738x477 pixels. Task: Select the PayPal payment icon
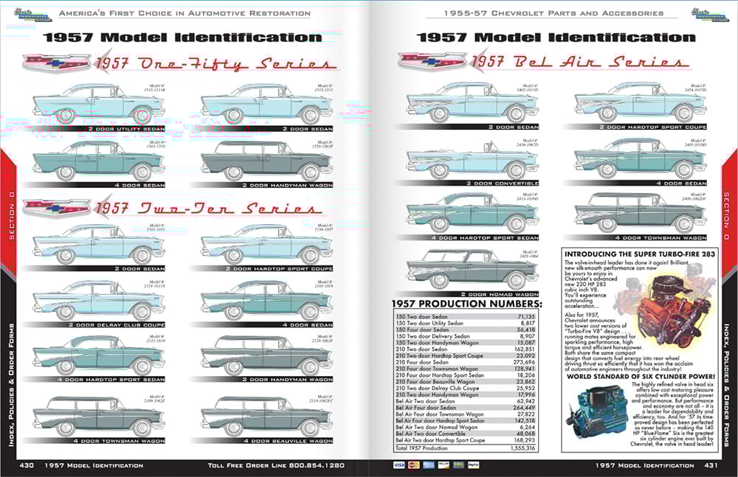pyautogui.click(x=473, y=464)
